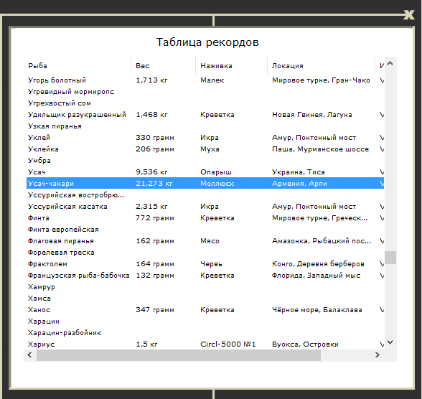
Task: Click the weight 2,315 кг cell
Action: (151, 207)
